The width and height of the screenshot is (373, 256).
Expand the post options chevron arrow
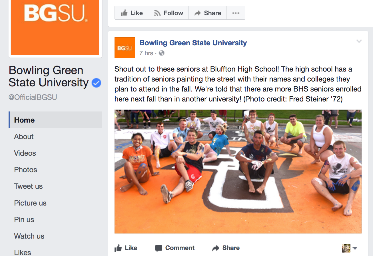[x=359, y=41]
